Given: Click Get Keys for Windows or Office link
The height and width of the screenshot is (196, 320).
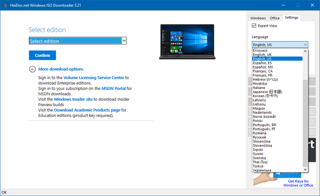Looking at the screenshot, I should pos(298,183).
